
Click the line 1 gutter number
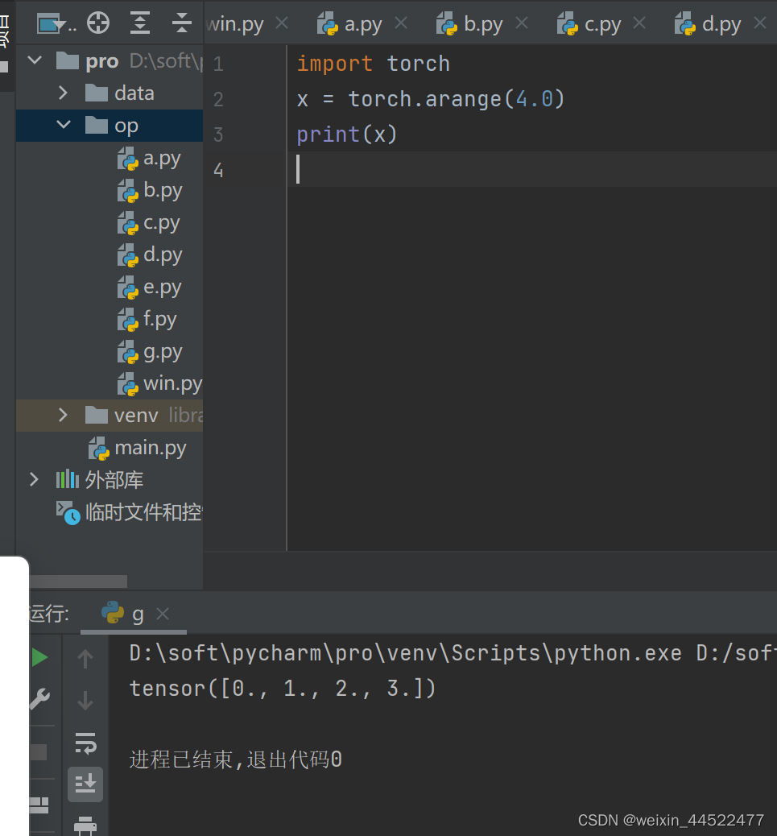(x=218, y=64)
